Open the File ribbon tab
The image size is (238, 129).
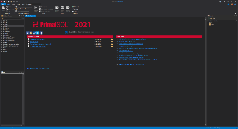[2, 4]
